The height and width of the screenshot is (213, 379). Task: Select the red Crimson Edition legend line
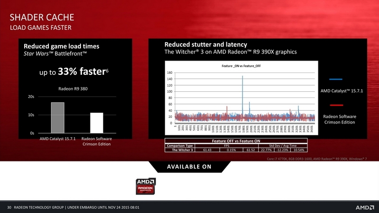pos(336,105)
